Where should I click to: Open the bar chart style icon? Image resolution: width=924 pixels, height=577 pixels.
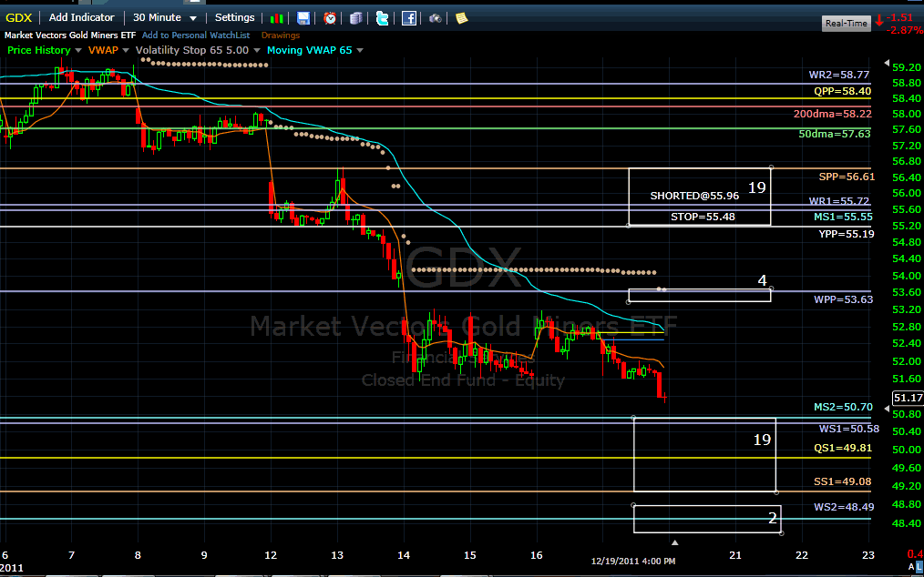[x=276, y=18]
